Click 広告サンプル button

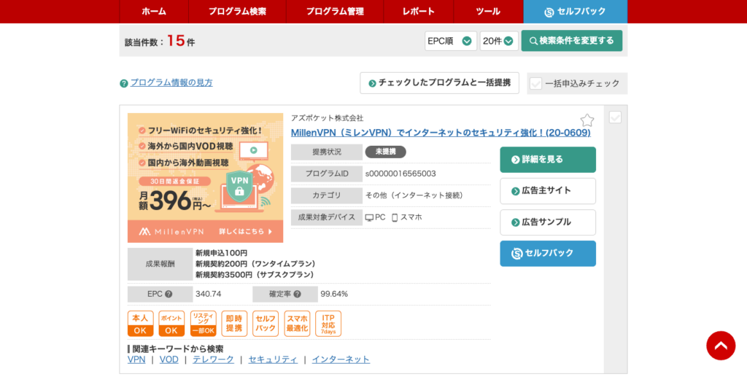[x=548, y=222]
